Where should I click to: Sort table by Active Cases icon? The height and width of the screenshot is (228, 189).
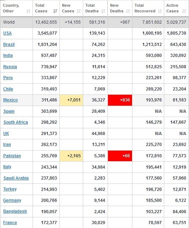pos(184,11)
